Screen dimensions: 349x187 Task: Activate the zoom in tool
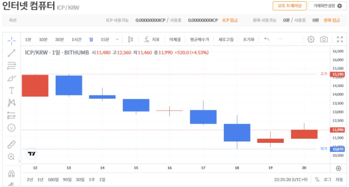pyautogui.click(x=11, y=157)
